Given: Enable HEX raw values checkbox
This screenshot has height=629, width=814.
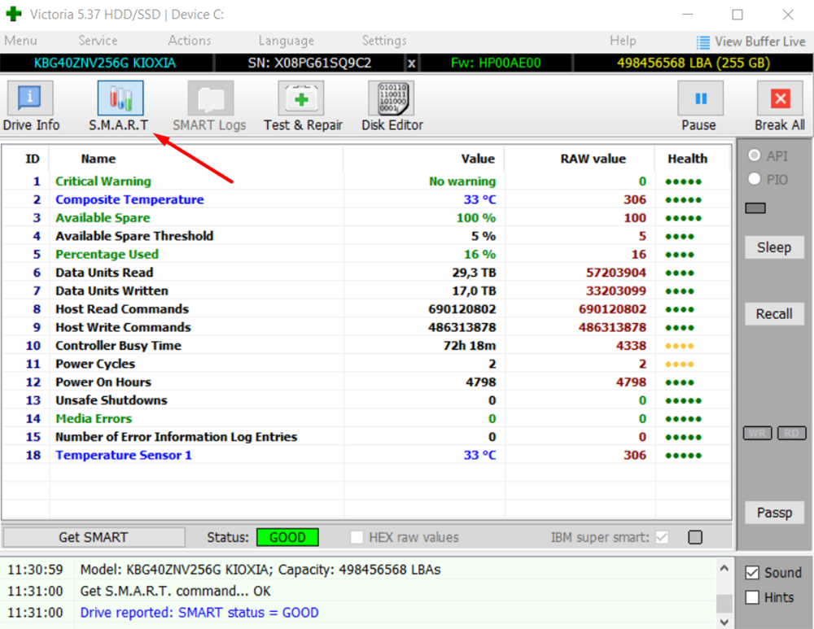Looking at the screenshot, I should pyautogui.click(x=357, y=537).
